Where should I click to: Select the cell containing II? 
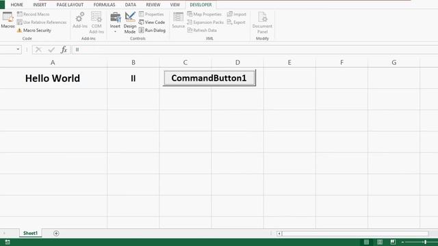[x=133, y=79]
